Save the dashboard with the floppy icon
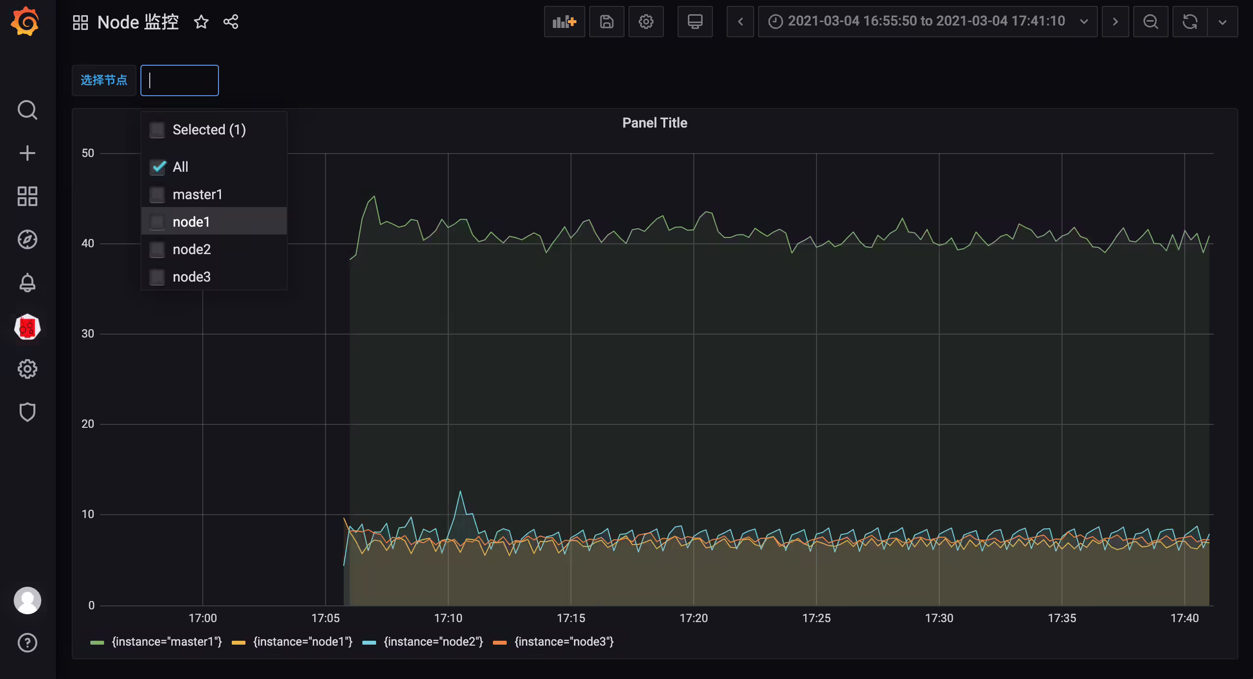Viewport: 1253px width, 679px height. click(606, 22)
